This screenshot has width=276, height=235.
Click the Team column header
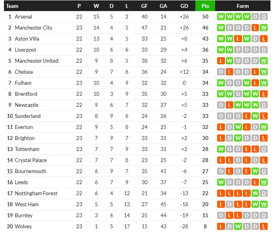click(x=12, y=6)
